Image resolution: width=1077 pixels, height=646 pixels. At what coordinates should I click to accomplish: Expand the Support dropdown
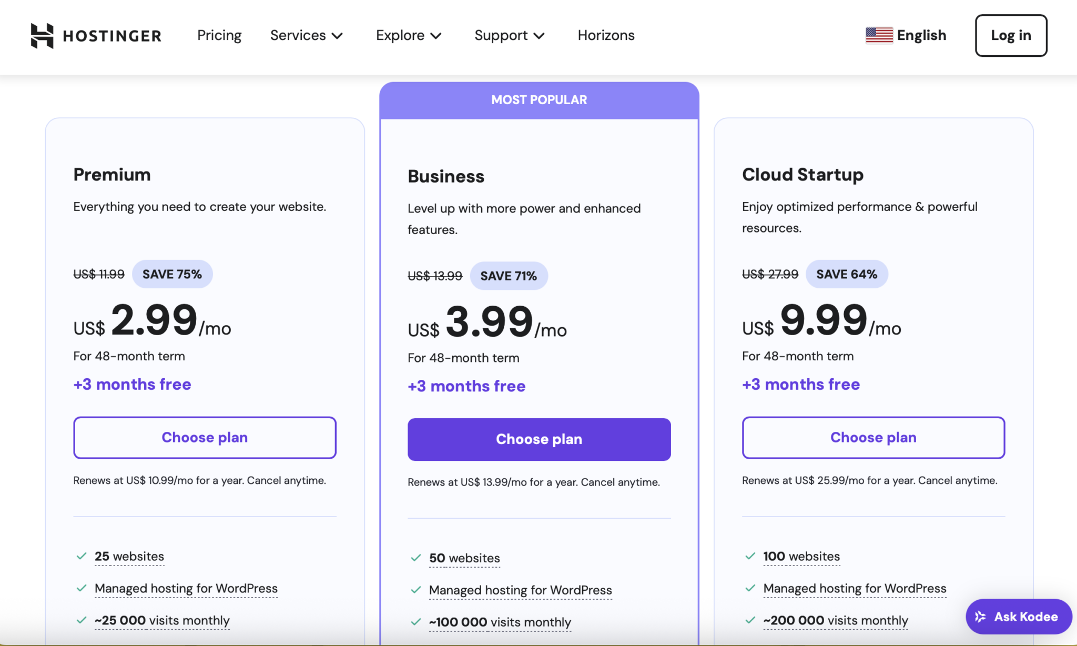pos(509,35)
